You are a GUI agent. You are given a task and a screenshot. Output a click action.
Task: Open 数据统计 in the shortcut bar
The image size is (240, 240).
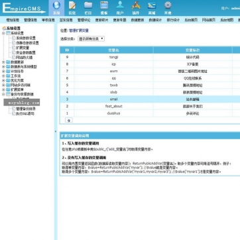click(155, 20)
